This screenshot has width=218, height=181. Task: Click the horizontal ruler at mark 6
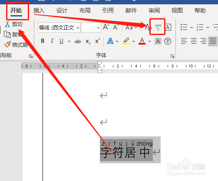coord(154,66)
